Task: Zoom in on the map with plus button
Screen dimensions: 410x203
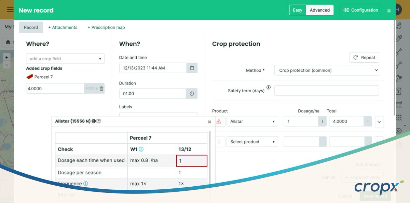Action: click(x=6, y=57)
